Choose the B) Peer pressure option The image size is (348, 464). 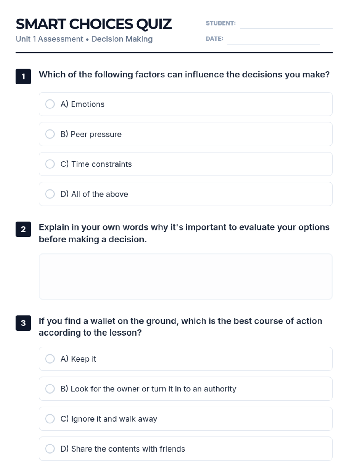pos(50,134)
